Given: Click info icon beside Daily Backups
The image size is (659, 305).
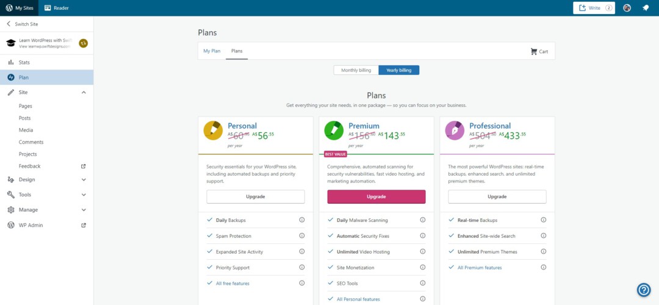Looking at the screenshot, I should point(301,220).
